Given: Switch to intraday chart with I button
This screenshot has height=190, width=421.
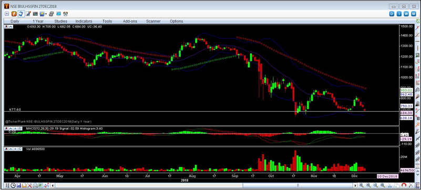Looking at the screenshot, I should coord(399,14).
